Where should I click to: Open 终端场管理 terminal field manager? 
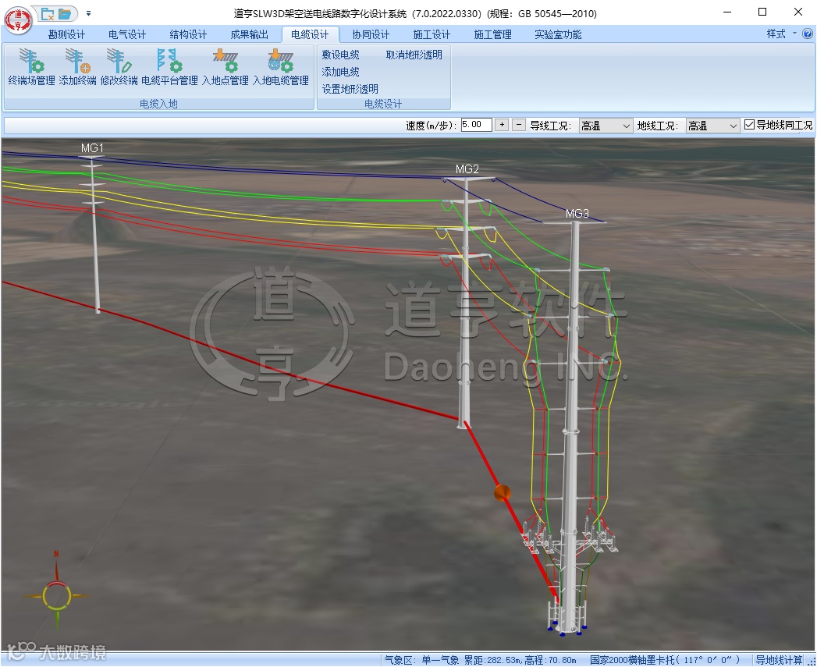click(31, 67)
